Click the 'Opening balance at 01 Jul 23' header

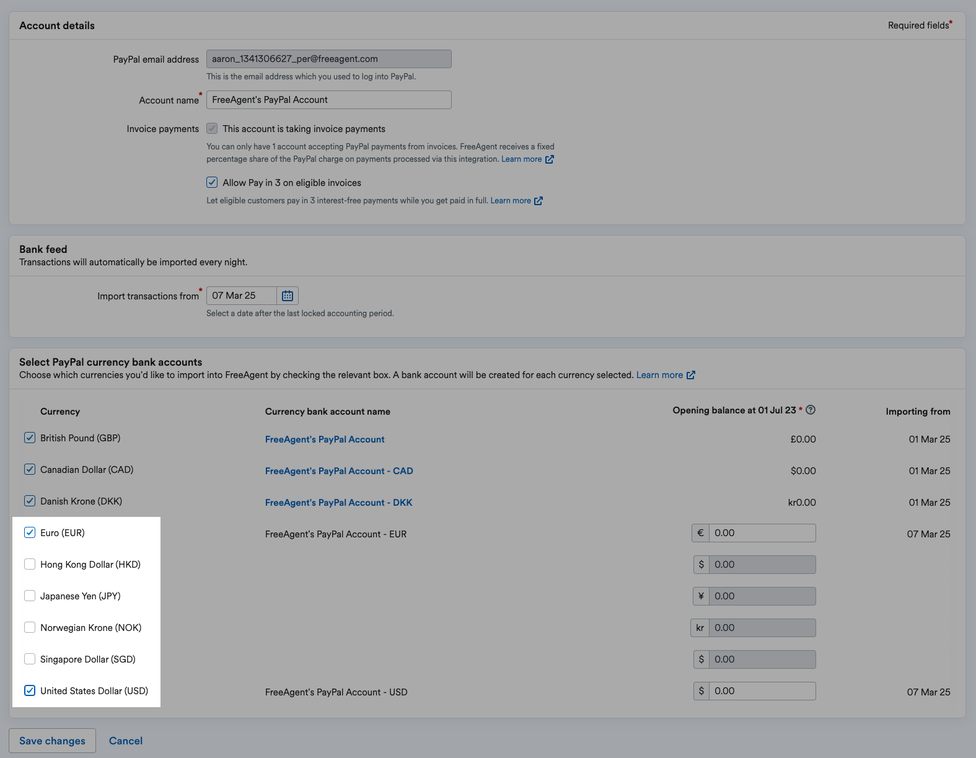[734, 410]
